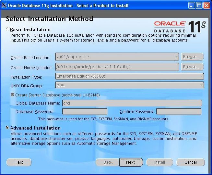Close the Oracle installer window
The height and width of the screenshot is (175, 212).
click(x=206, y=6)
